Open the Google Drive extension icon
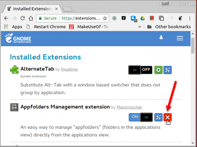 [143, 18]
